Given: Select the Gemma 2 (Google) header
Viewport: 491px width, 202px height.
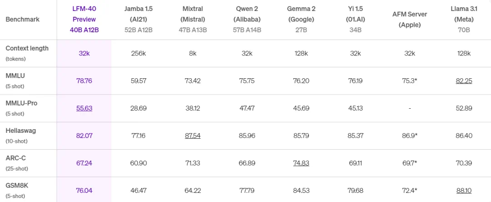Looking at the screenshot, I should pyautogui.click(x=301, y=19).
